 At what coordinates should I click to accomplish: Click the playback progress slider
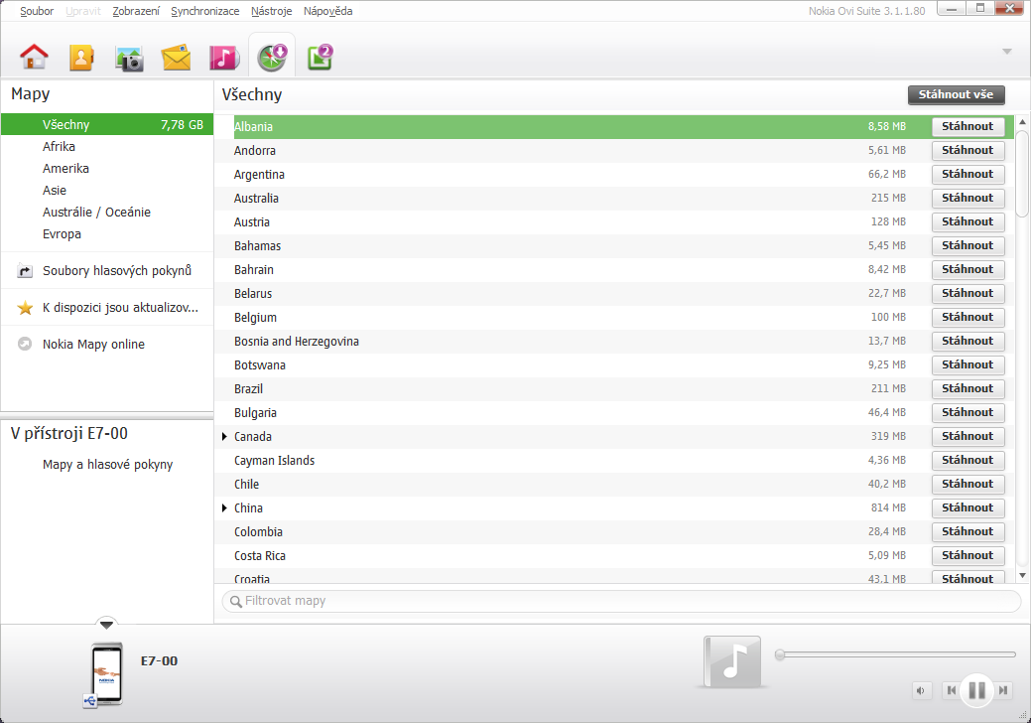coord(897,654)
